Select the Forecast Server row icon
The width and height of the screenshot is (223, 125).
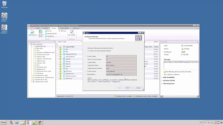[x=64, y=57]
